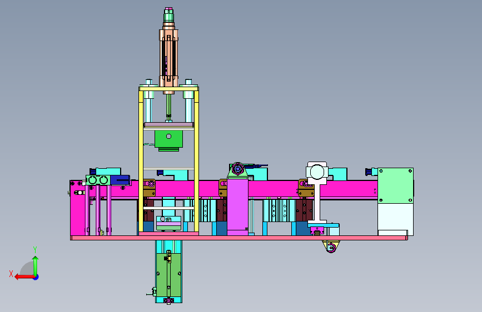
Task: Select the light green box at right end
Action: [x=395, y=185]
